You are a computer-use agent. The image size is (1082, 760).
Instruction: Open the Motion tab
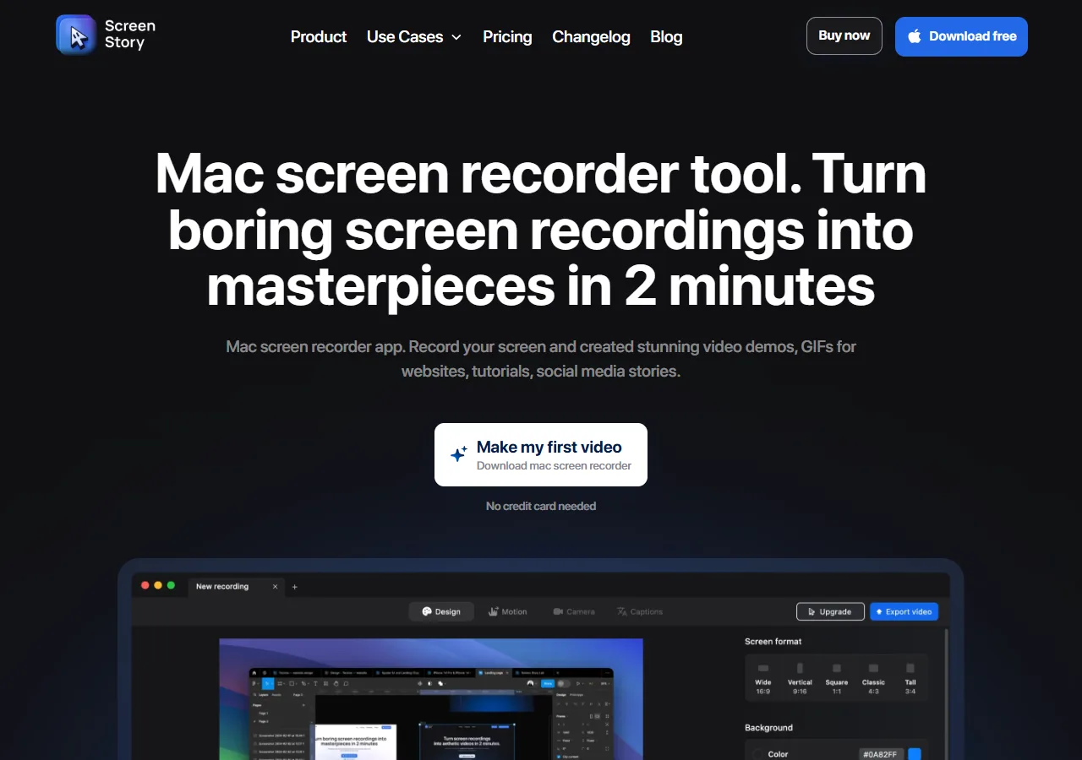pos(507,611)
